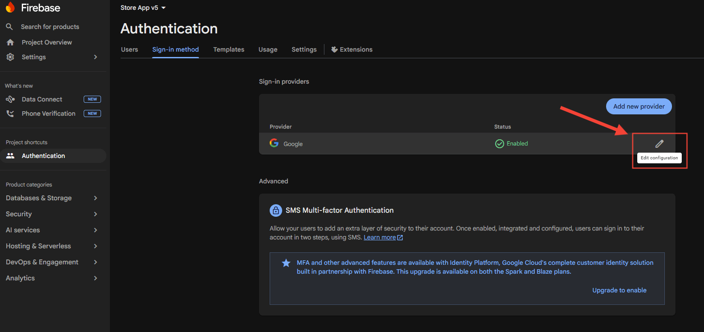Click the Phone Verification icon
704x332 pixels.
coord(10,113)
